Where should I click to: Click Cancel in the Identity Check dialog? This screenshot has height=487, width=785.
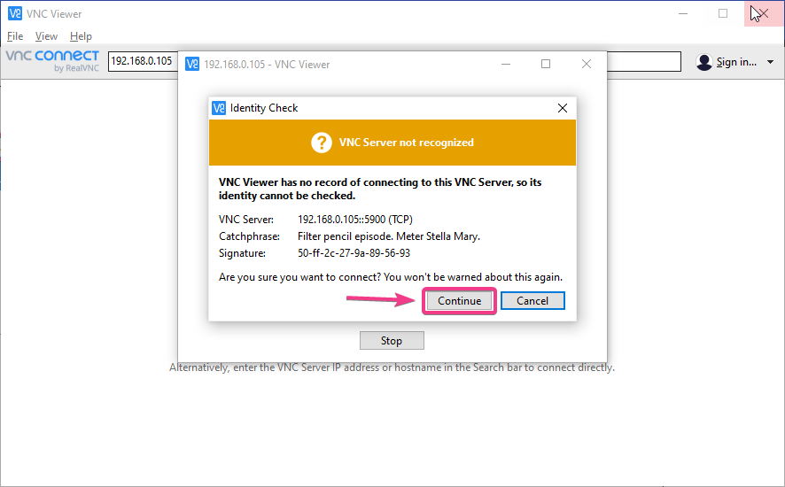point(532,301)
